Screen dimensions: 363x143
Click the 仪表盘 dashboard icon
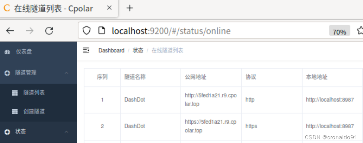point(7,52)
